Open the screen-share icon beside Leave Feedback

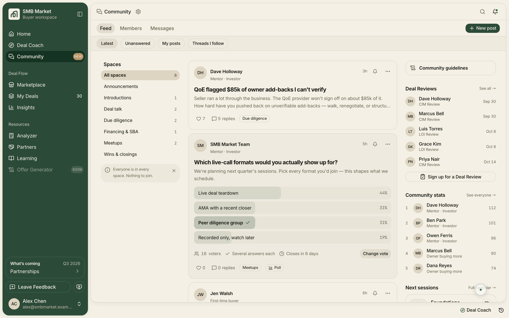tap(79, 287)
